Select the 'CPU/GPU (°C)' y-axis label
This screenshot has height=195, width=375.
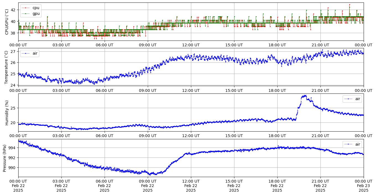tap(7, 22)
